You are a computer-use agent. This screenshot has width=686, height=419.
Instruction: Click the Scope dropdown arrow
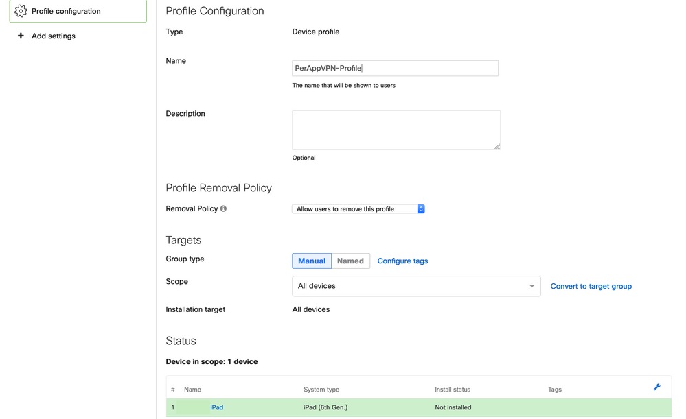[531, 286]
